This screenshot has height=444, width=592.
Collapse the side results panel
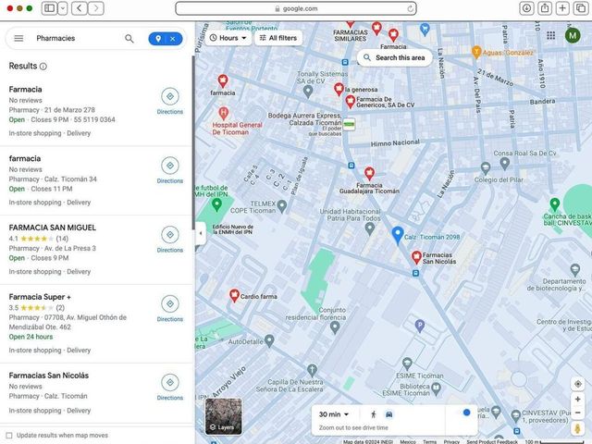click(201, 233)
